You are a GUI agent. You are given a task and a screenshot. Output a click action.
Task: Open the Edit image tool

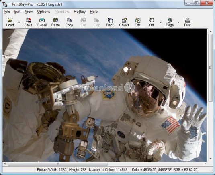(x=137, y=22)
